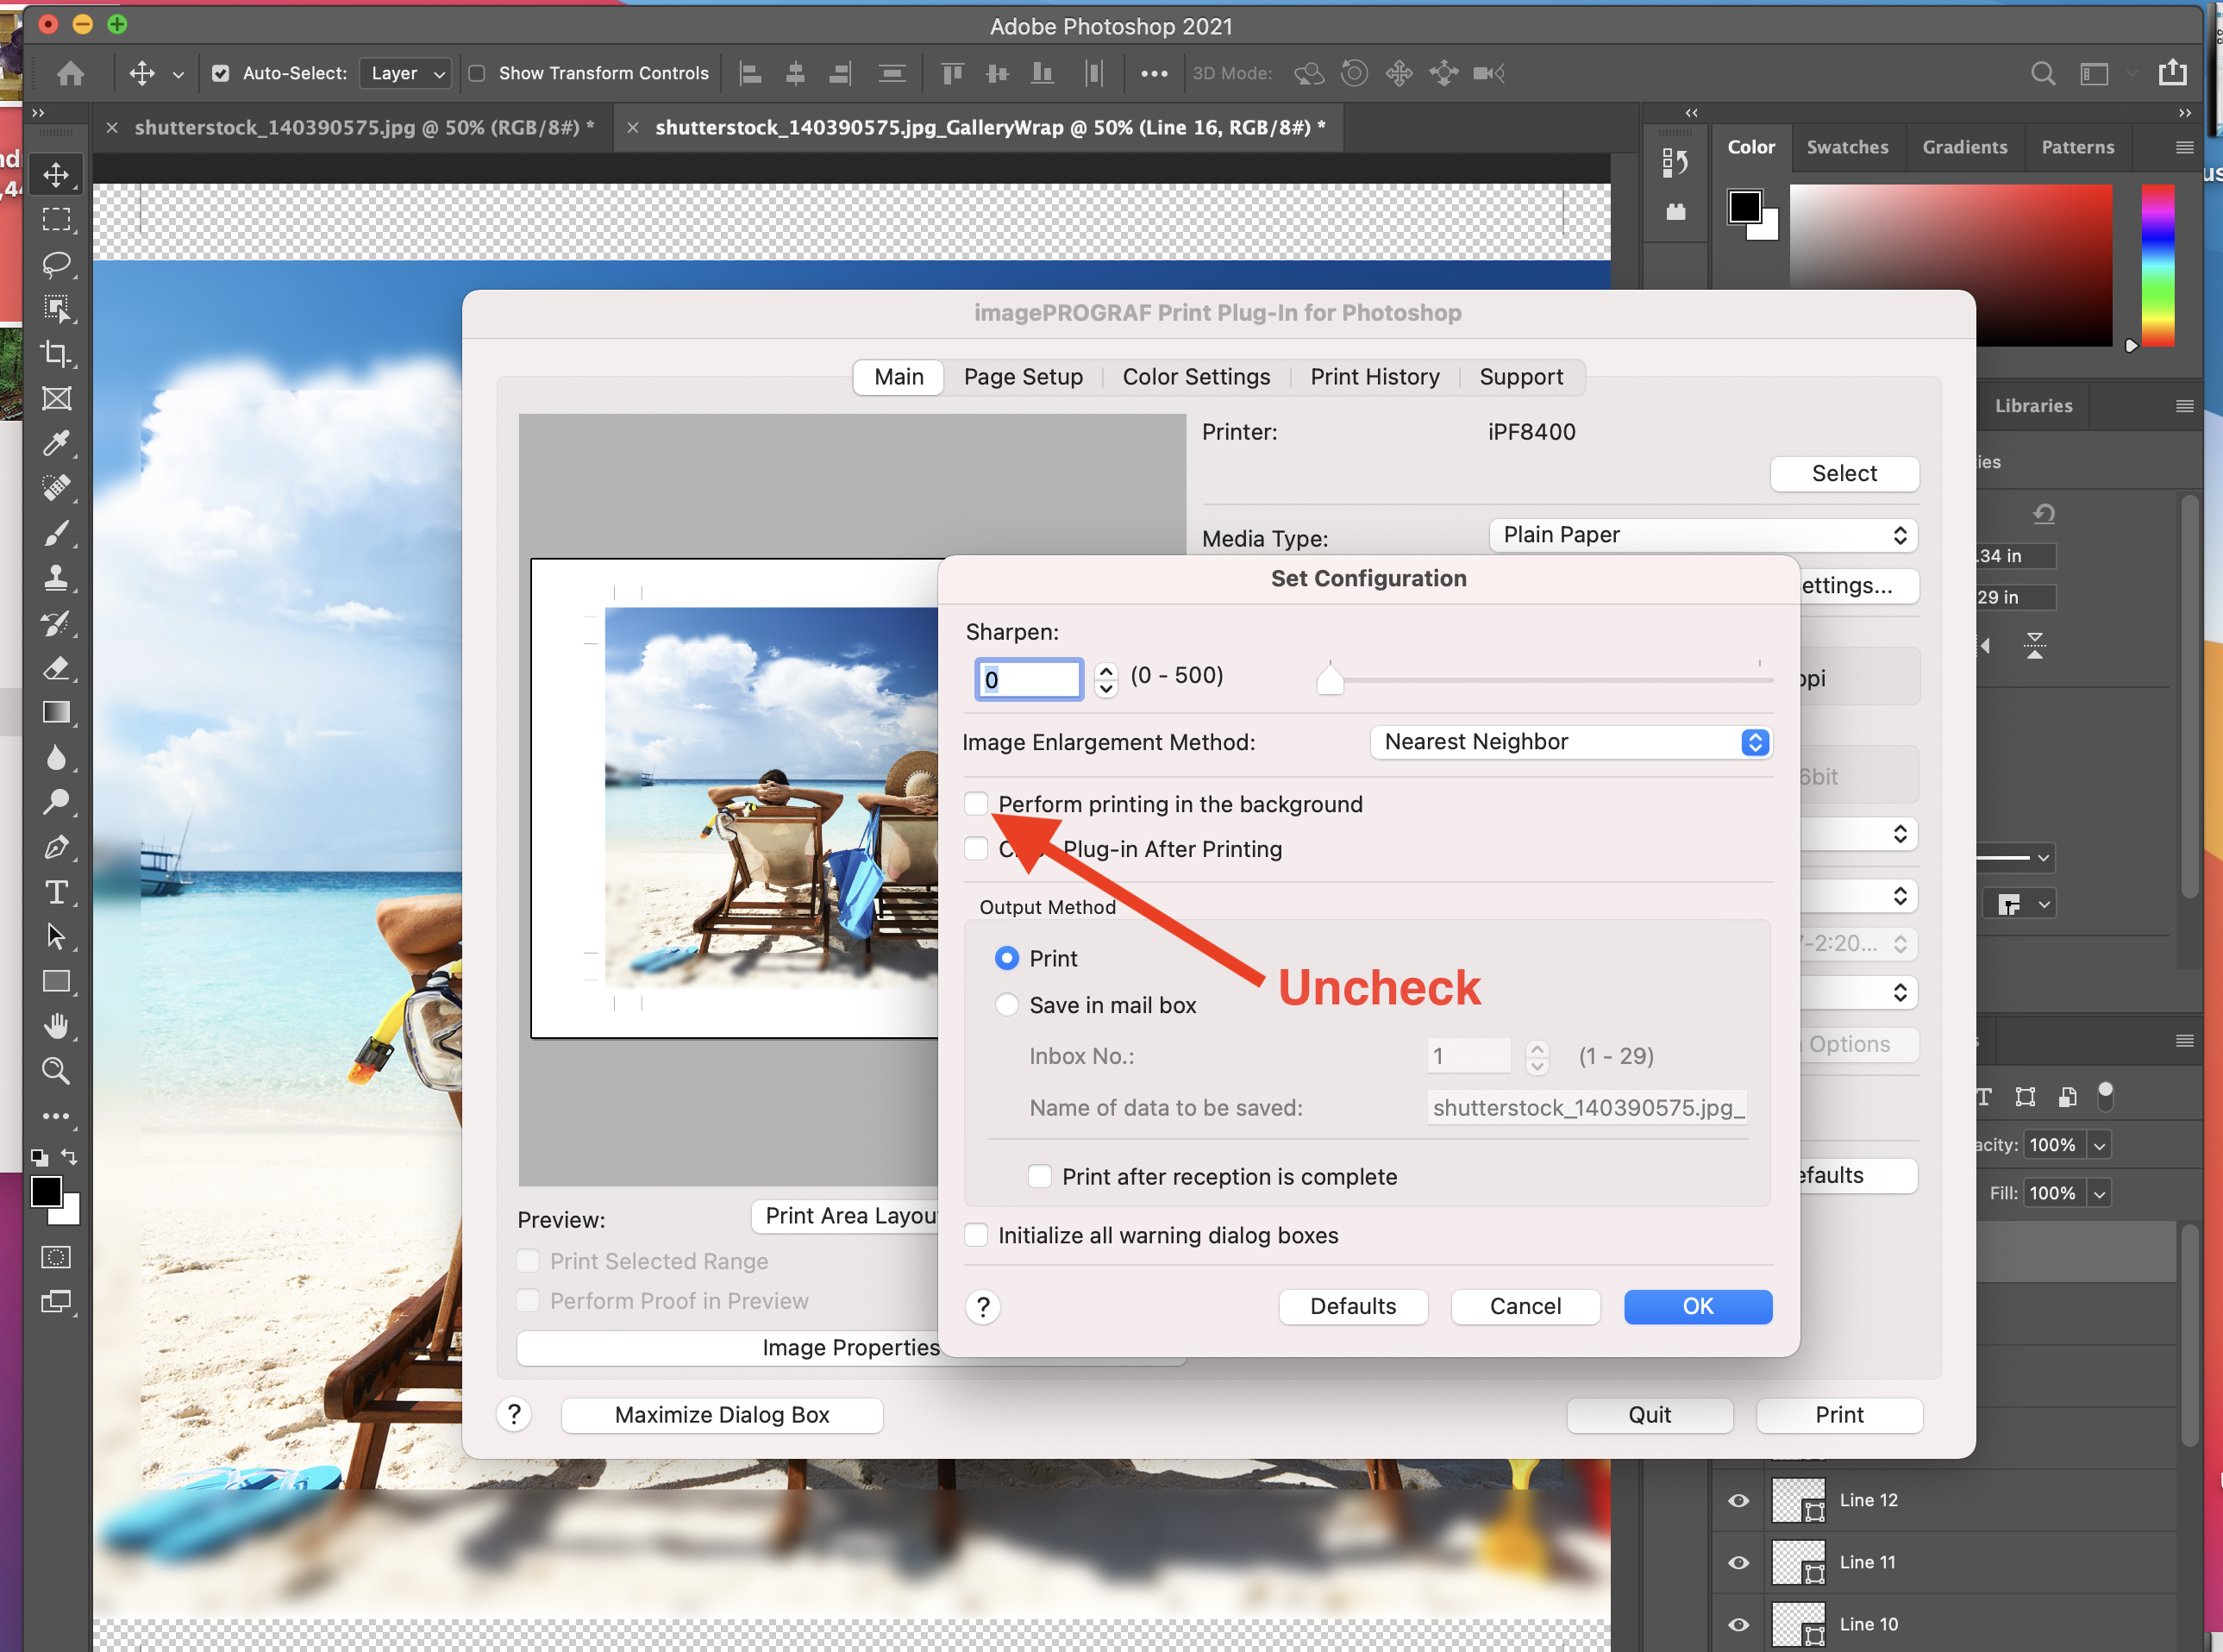Screen dimensions: 2223x1652
Task: Hide the Line 12 layer
Action: pos(1739,1500)
